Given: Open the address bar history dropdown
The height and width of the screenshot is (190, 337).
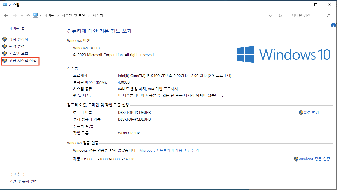Looking at the screenshot, I should tap(270, 16).
